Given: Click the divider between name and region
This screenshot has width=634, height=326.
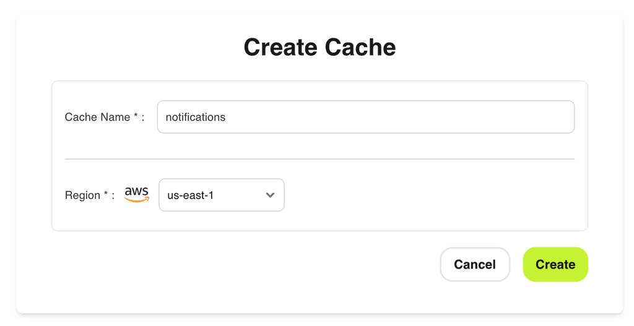Looking at the screenshot, I should pyautogui.click(x=319, y=159).
